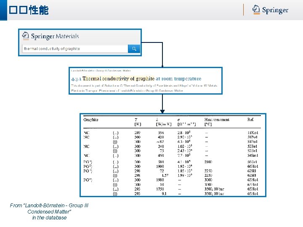Open '4.3.1 Thermal conductivity of graphite' result title

coord(136,79)
